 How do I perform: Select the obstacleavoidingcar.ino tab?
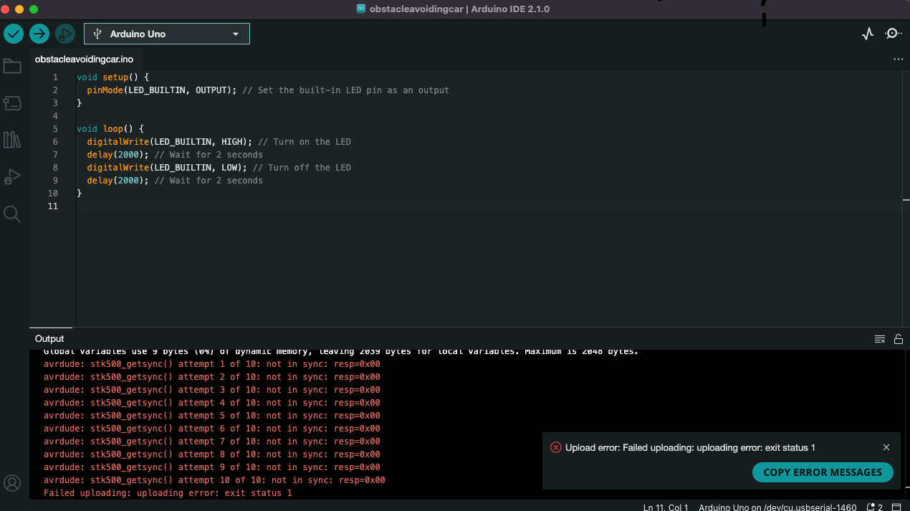(84, 59)
